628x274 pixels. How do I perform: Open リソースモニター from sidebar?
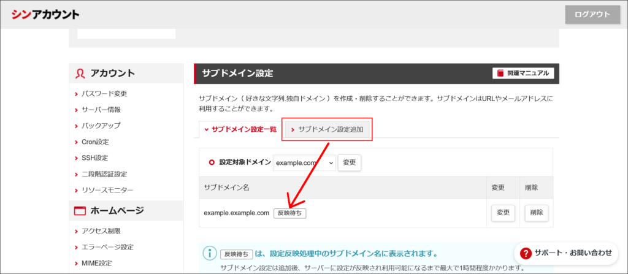tap(107, 190)
